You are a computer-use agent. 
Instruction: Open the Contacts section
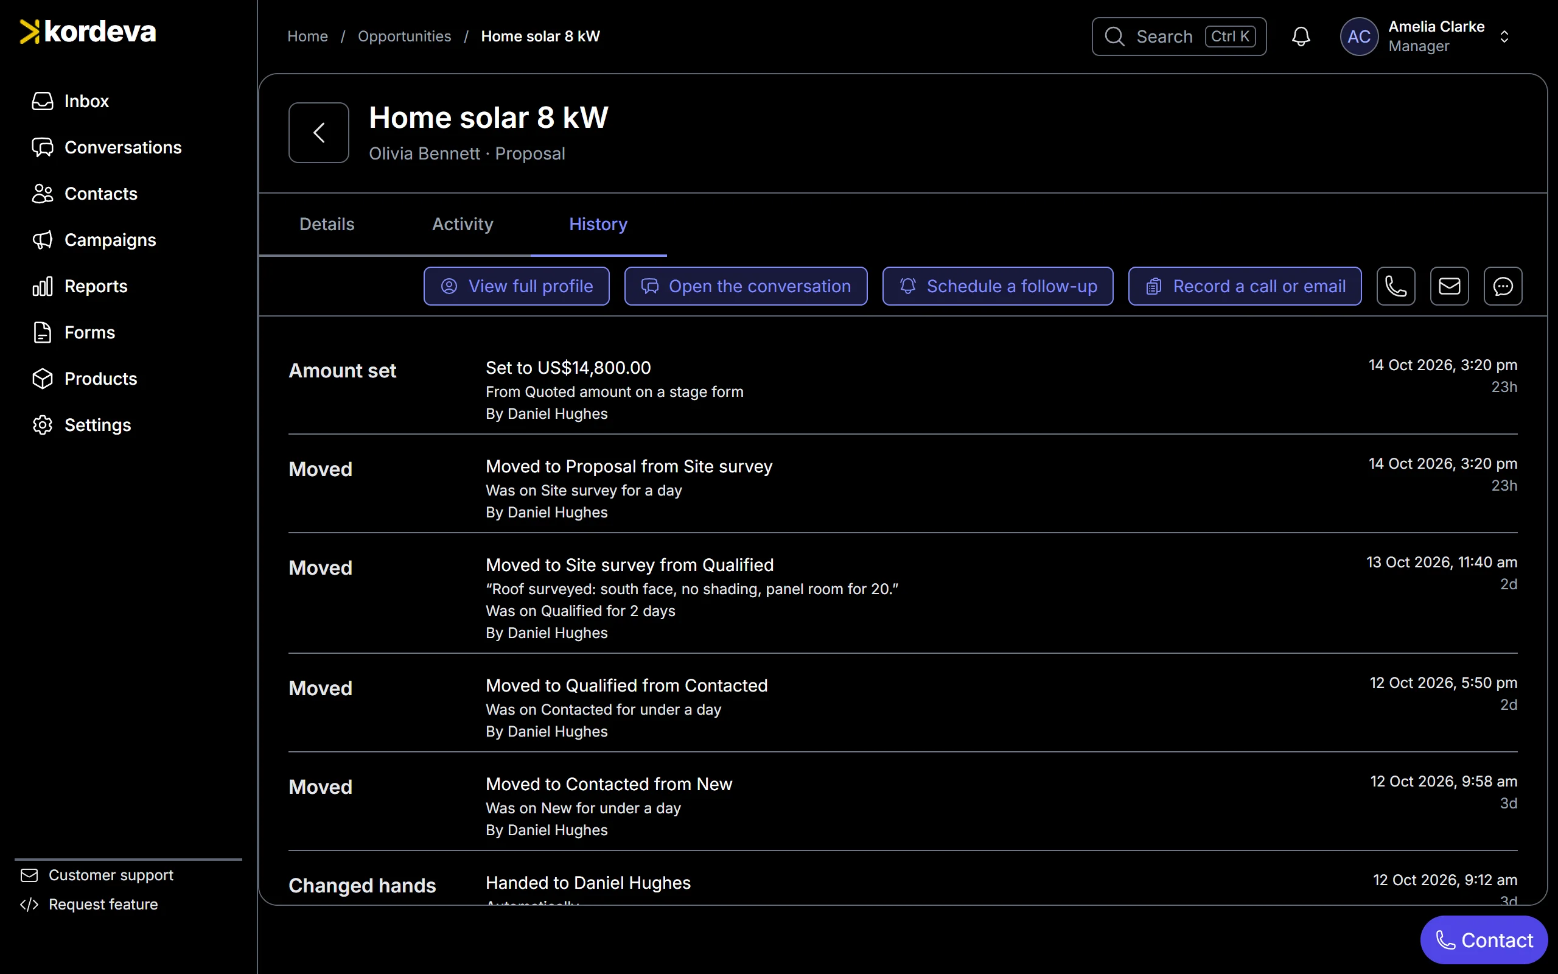coord(85,194)
